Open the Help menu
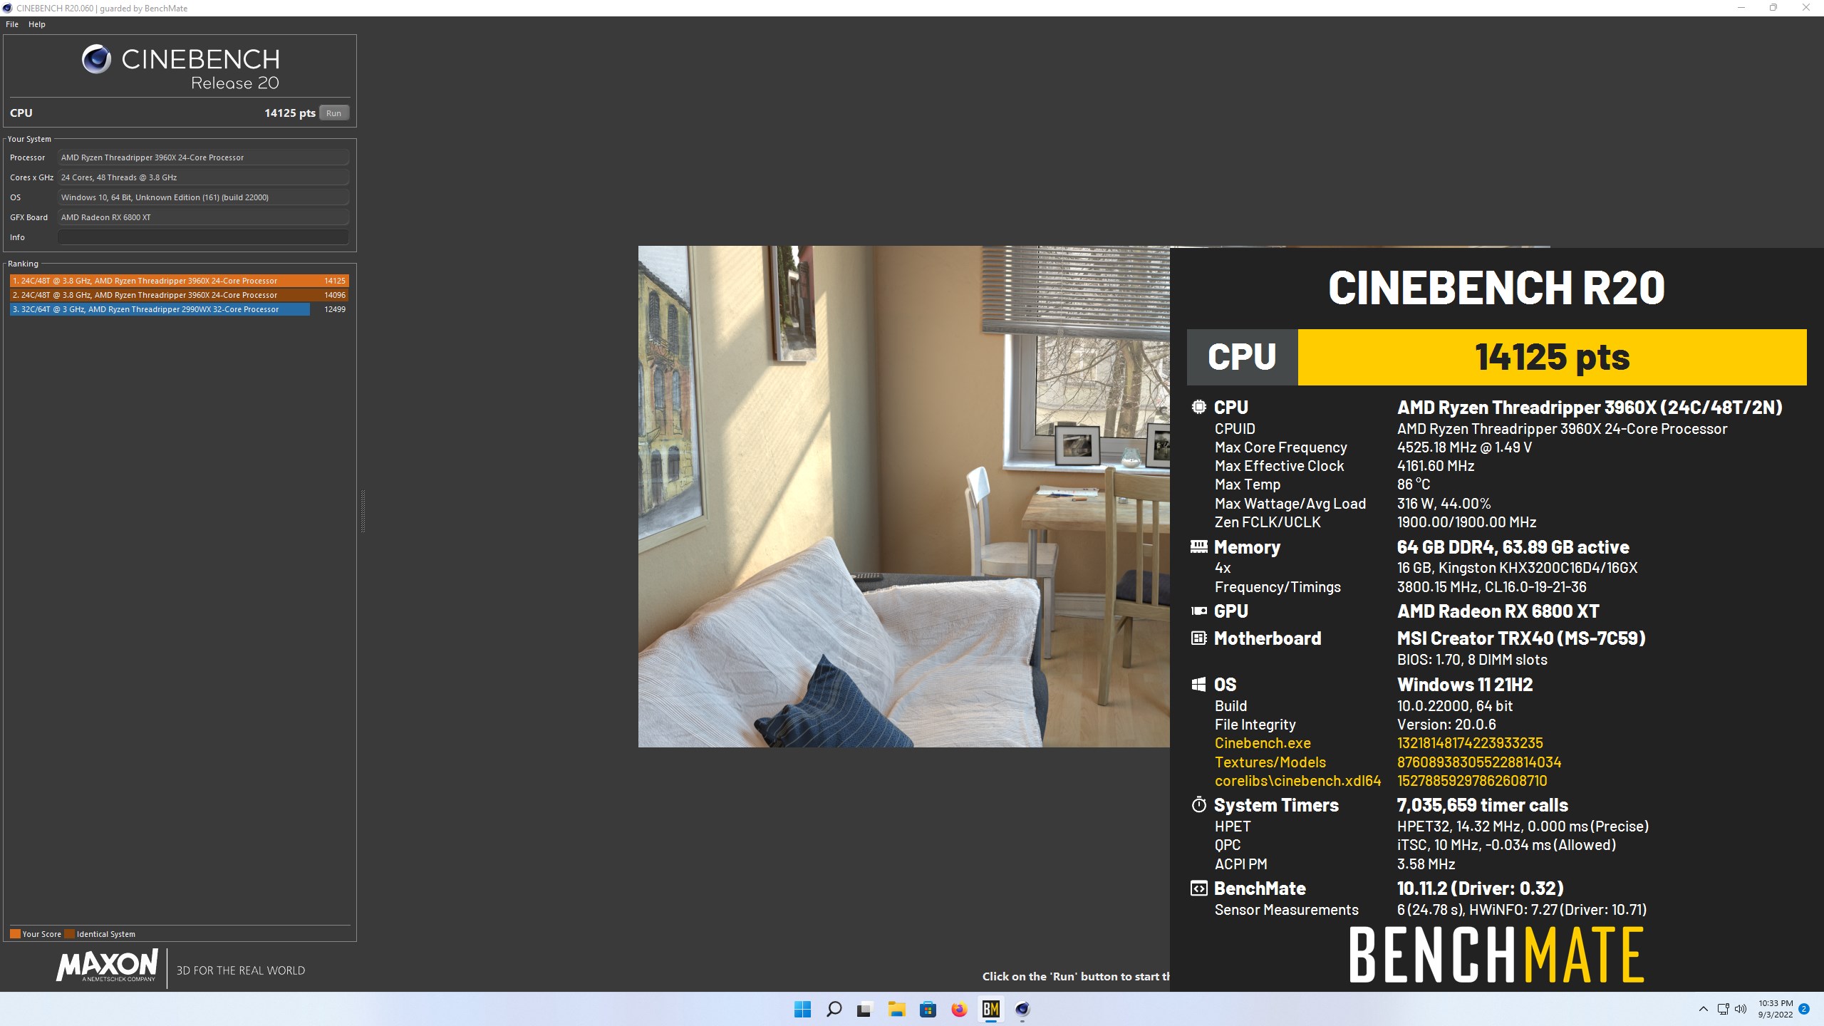The height and width of the screenshot is (1026, 1824). tap(37, 24)
